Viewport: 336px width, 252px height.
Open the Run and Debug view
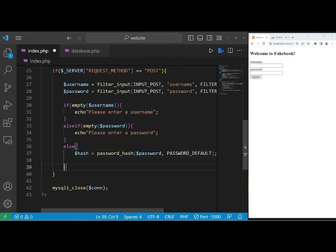coord(8,105)
